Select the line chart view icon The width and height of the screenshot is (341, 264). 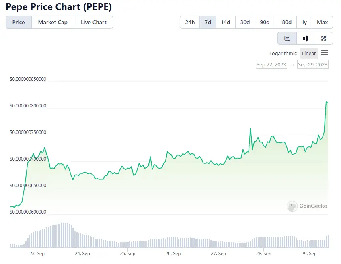click(287, 38)
